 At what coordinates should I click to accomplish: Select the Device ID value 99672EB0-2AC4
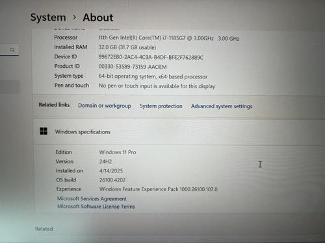click(151, 57)
